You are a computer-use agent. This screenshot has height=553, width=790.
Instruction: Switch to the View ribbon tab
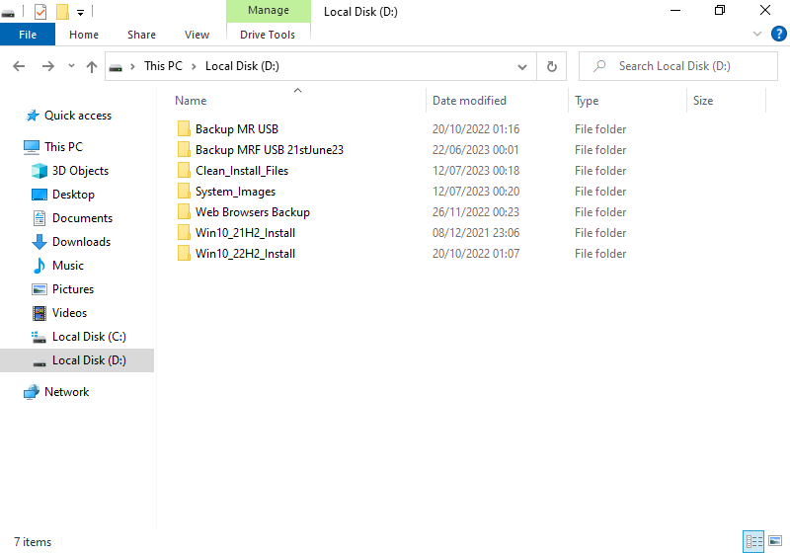197,35
